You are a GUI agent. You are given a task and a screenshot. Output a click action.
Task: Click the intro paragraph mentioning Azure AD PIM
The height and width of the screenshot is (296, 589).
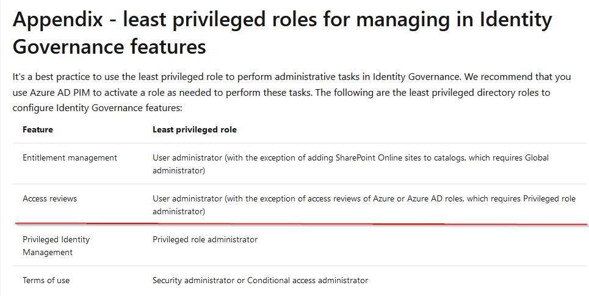[x=292, y=92]
